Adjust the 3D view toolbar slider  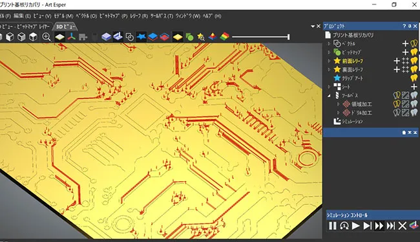260,37
